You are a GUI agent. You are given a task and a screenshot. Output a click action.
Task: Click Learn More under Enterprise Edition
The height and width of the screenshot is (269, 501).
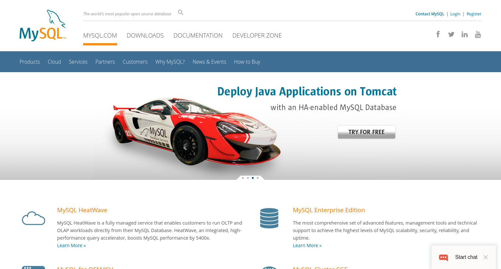click(x=307, y=245)
